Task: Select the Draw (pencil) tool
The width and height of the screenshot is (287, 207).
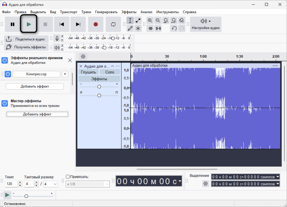Action: click(x=130, y=28)
